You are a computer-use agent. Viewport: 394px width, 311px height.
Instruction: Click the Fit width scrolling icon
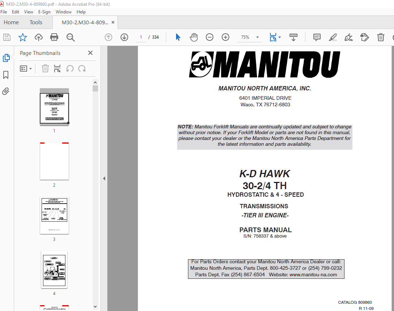coord(273,38)
